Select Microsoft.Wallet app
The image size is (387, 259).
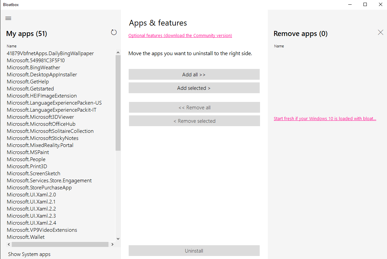coord(26,237)
